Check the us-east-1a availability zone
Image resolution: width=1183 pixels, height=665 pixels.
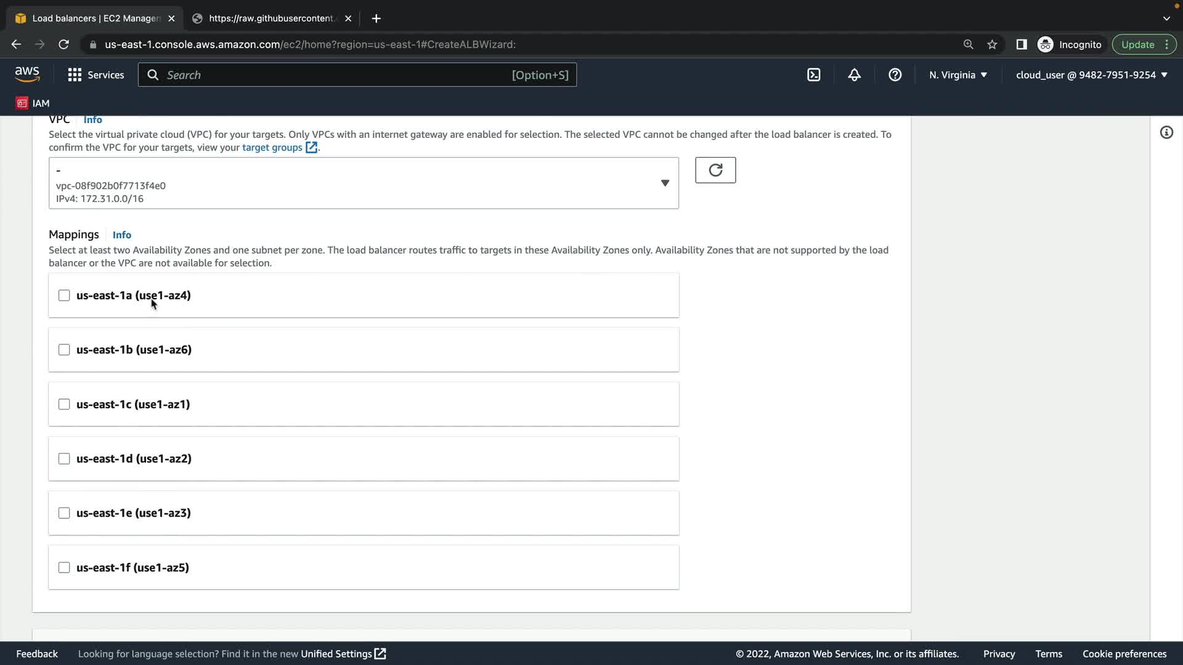point(64,296)
